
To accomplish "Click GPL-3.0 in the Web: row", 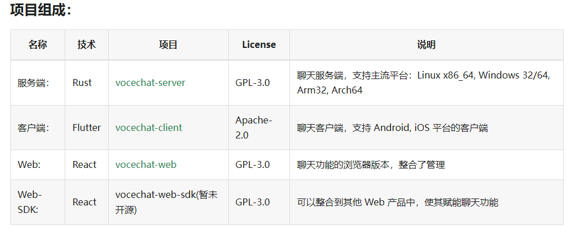I will point(253,165).
